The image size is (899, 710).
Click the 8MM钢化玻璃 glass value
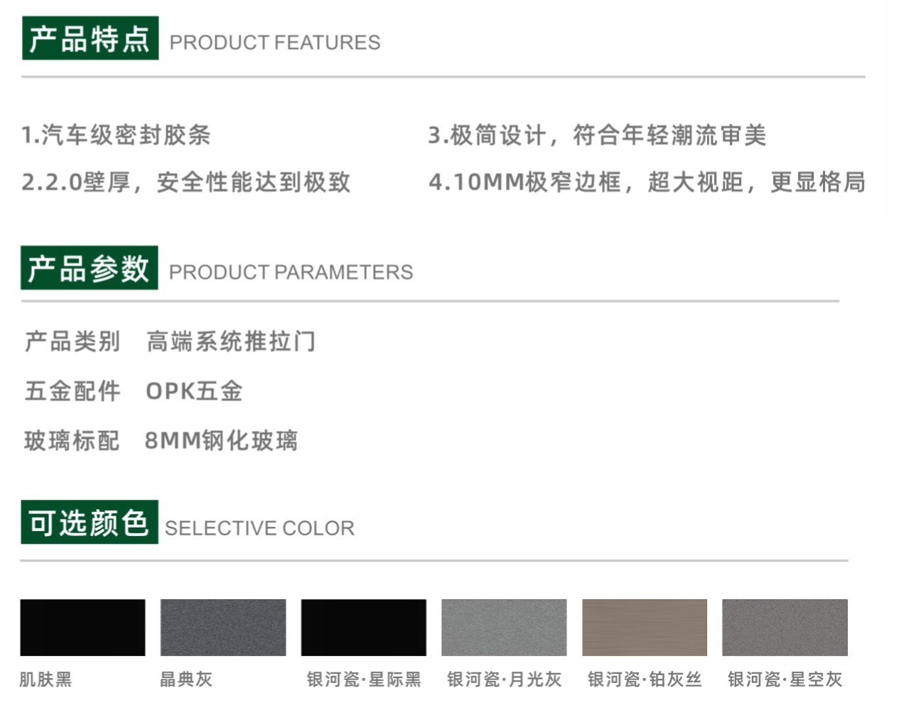click(x=221, y=441)
